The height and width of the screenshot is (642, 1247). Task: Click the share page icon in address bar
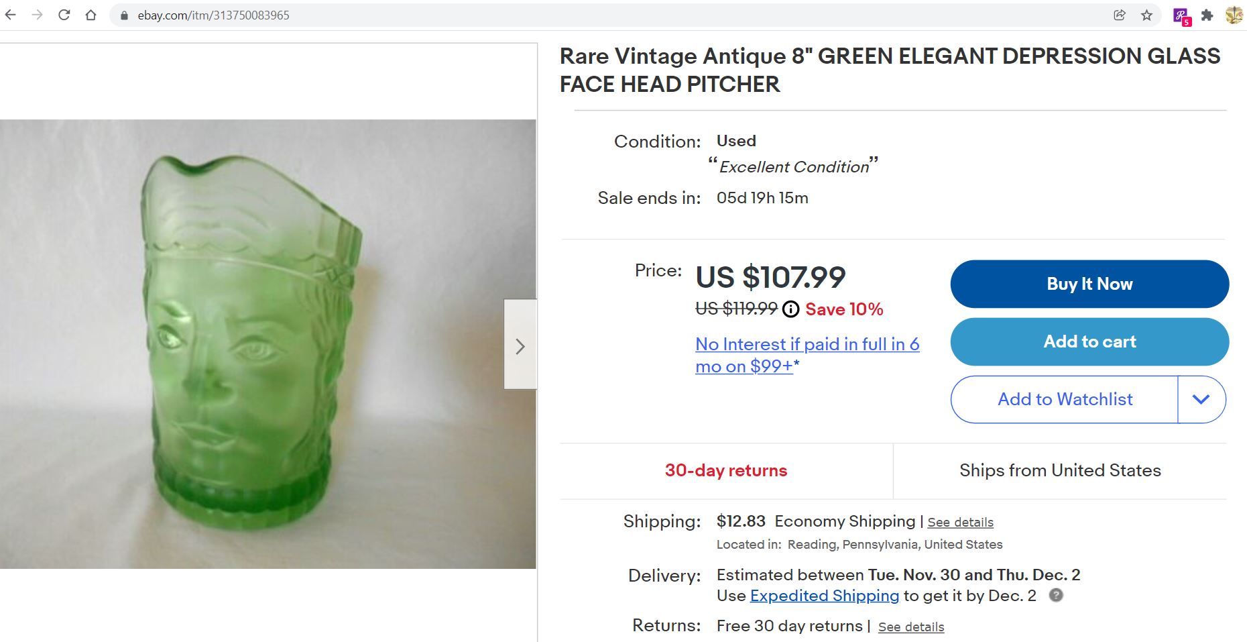click(1120, 15)
